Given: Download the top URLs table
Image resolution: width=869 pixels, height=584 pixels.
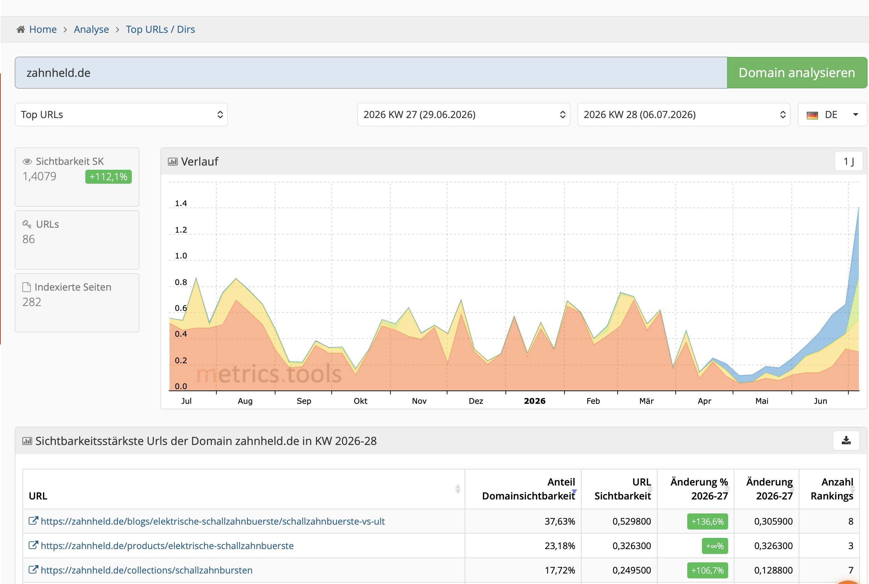Looking at the screenshot, I should point(846,440).
